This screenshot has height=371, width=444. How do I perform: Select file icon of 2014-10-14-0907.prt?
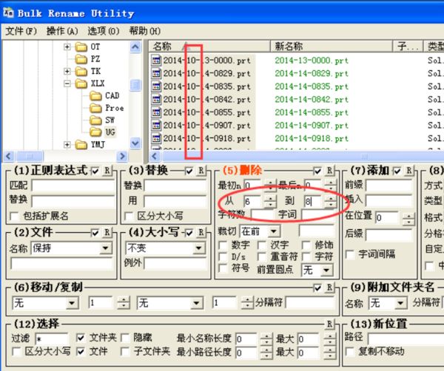coord(156,126)
